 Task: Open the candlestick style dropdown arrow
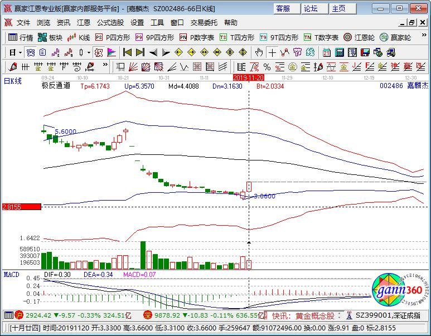pos(89,52)
